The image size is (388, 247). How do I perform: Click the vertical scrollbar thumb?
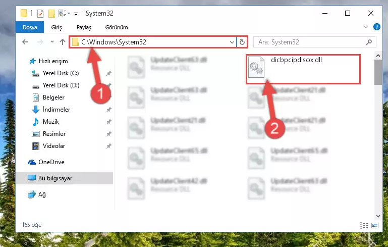point(378,72)
